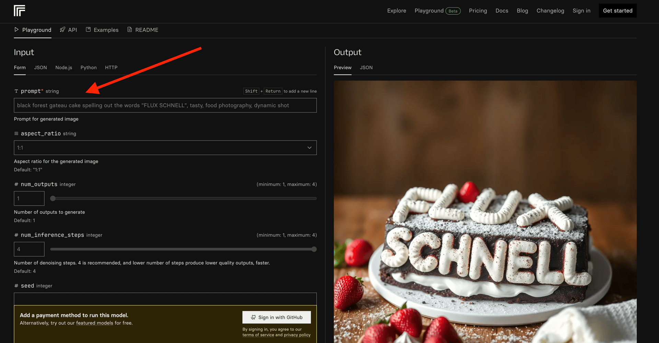This screenshot has width=659, height=343.
Task: Click the Examples tab icon
Action: click(x=88, y=30)
